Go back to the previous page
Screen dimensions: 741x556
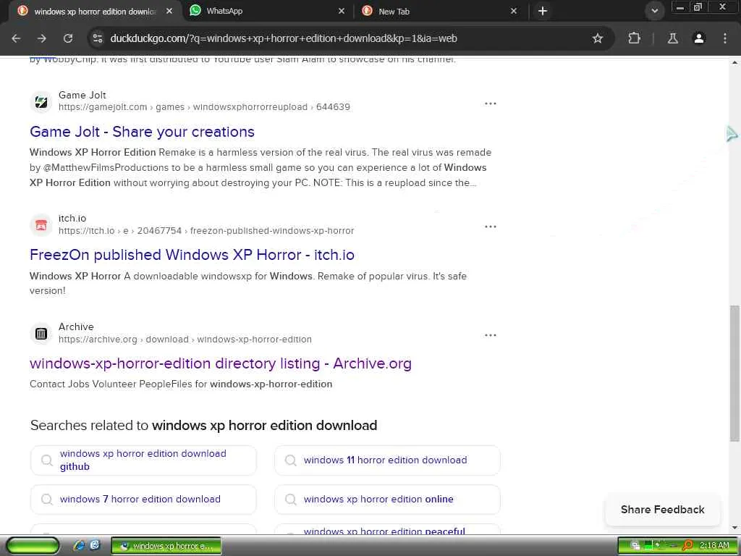[x=16, y=38]
